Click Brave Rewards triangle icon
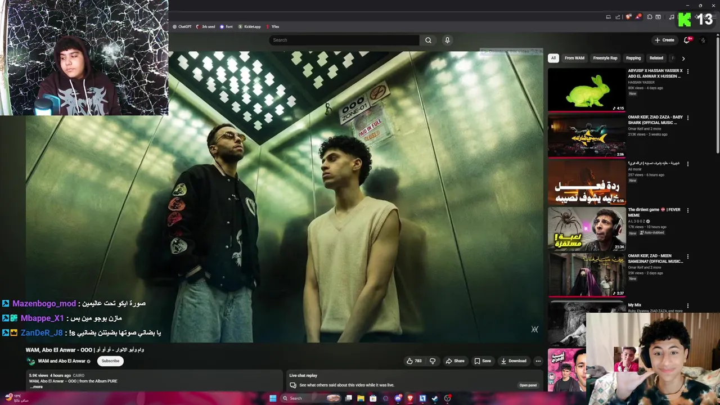Screen dimensions: 720x405 pos(638,17)
